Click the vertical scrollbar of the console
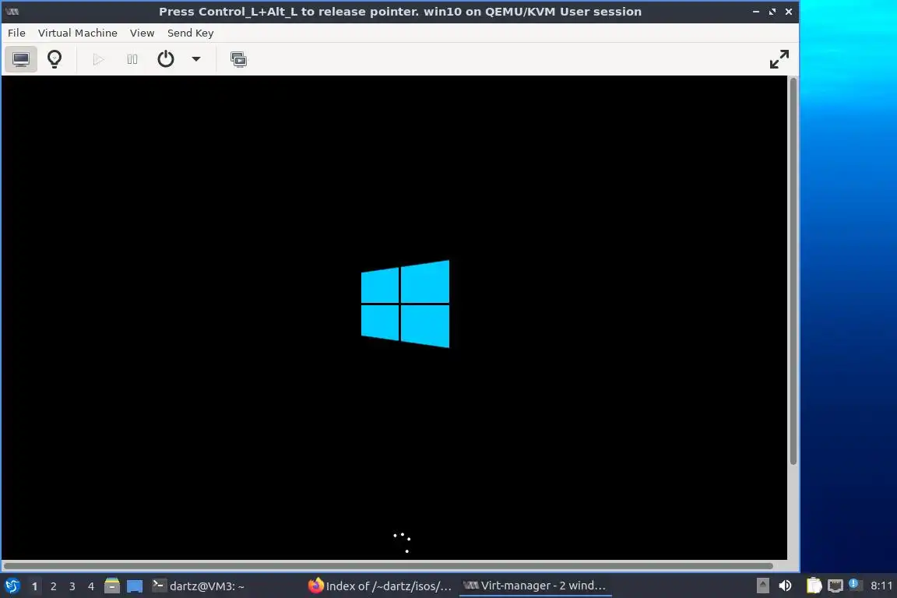Viewport: 897px width, 598px height. tap(793, 271)
